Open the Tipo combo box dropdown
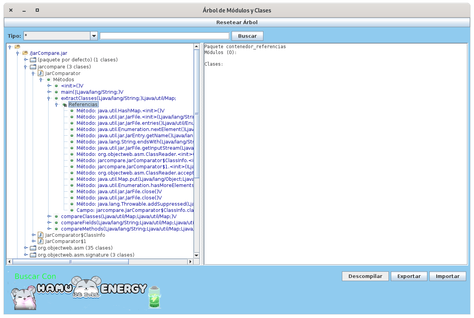 tap(94, 36)
